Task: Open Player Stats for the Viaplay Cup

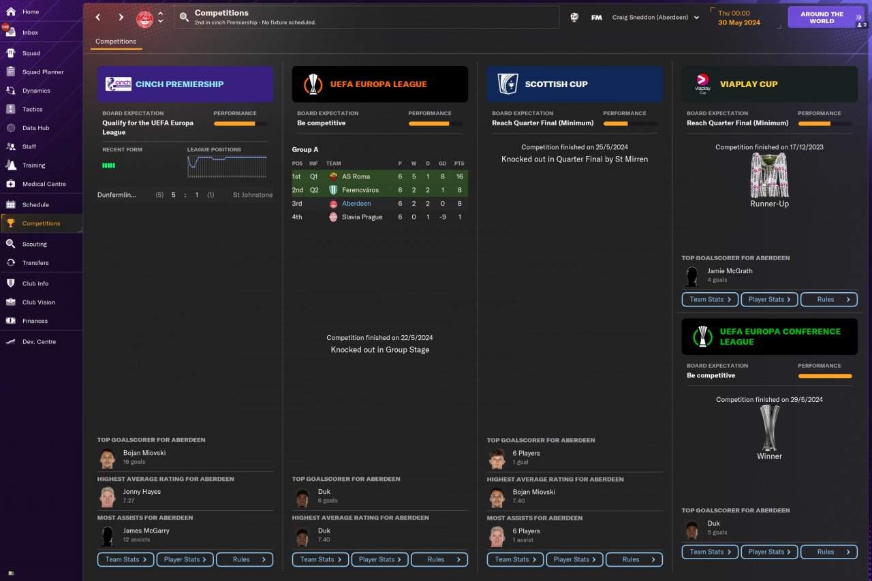Action: (x=770, y=299)
